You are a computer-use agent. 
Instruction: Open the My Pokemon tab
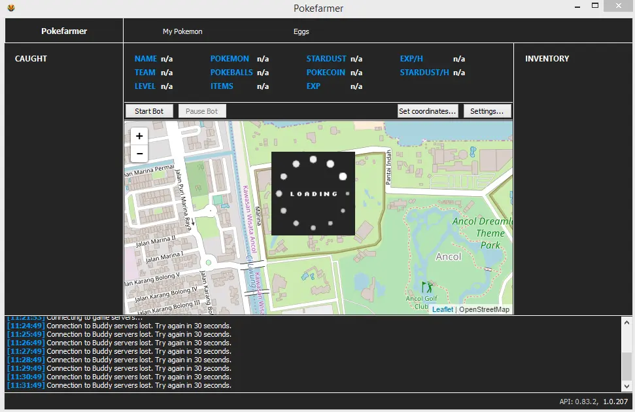(182, 31)
